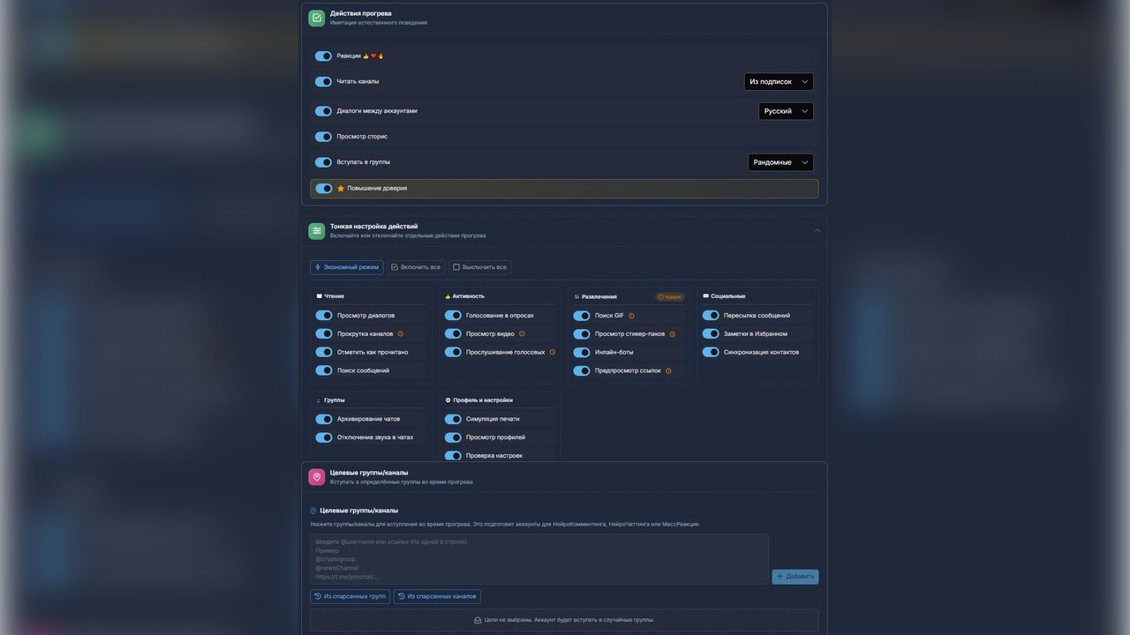Toggle Диалоги между аккаунтами switch
Viewport: 1130px width, 635px height.
pyautogui.click(x=323, y=111)
